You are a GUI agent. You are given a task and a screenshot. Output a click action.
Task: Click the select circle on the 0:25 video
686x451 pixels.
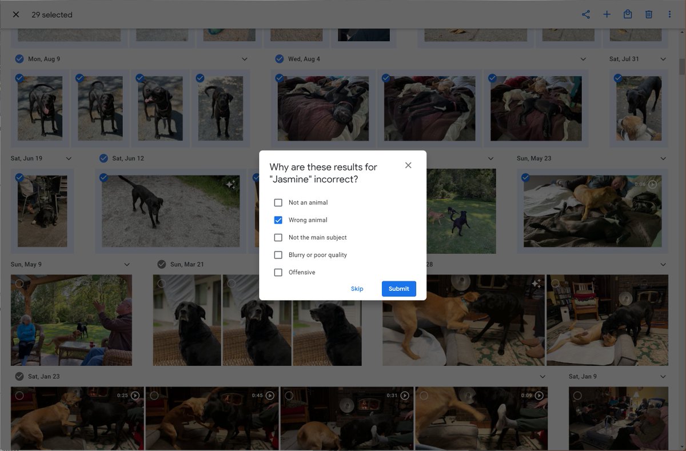(19, 396)
